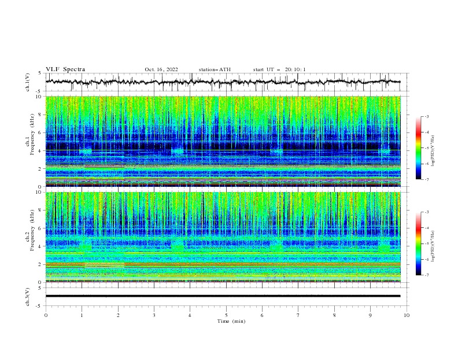Click the "2" kHz tick on ch.1 frequency axis
458x354 pixels.
click(40, 169)
